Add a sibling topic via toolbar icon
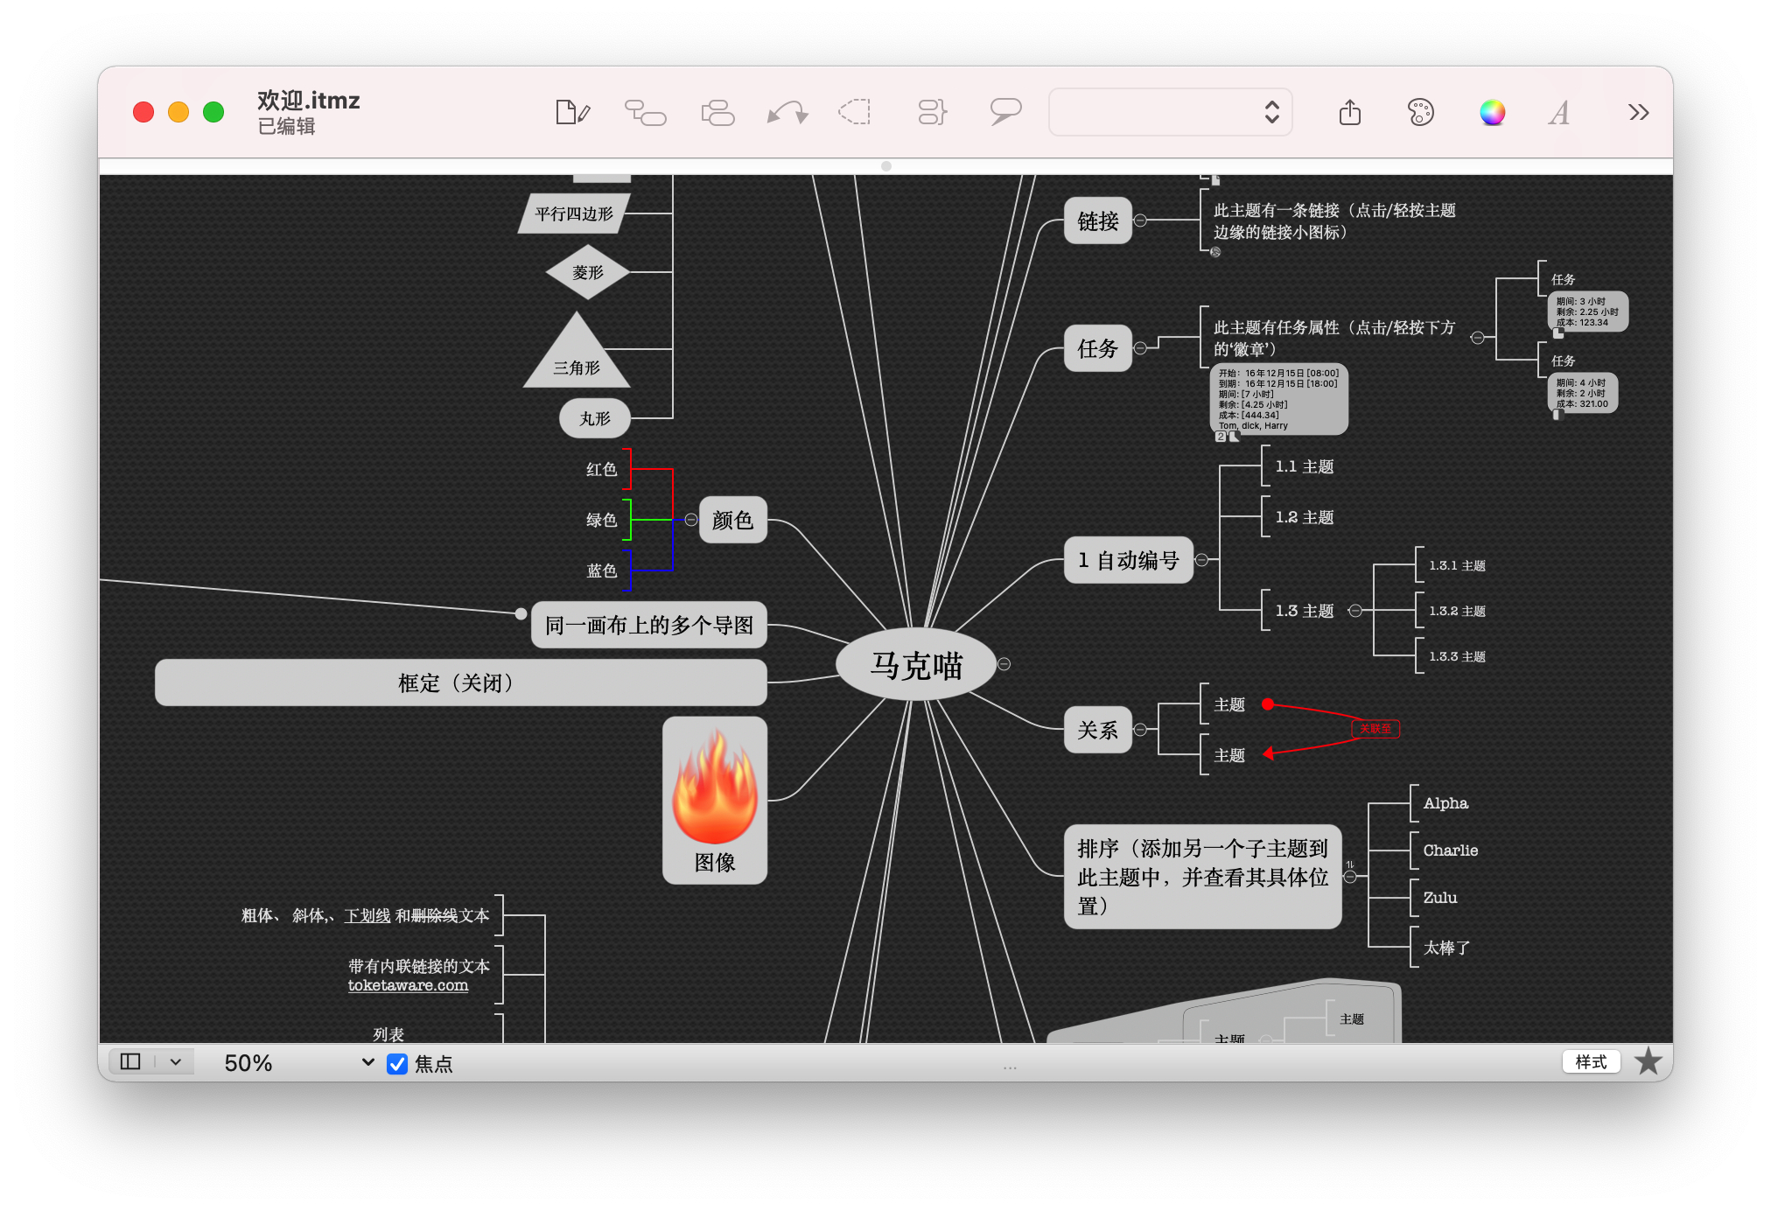1771x1211 pixels. 717,112
